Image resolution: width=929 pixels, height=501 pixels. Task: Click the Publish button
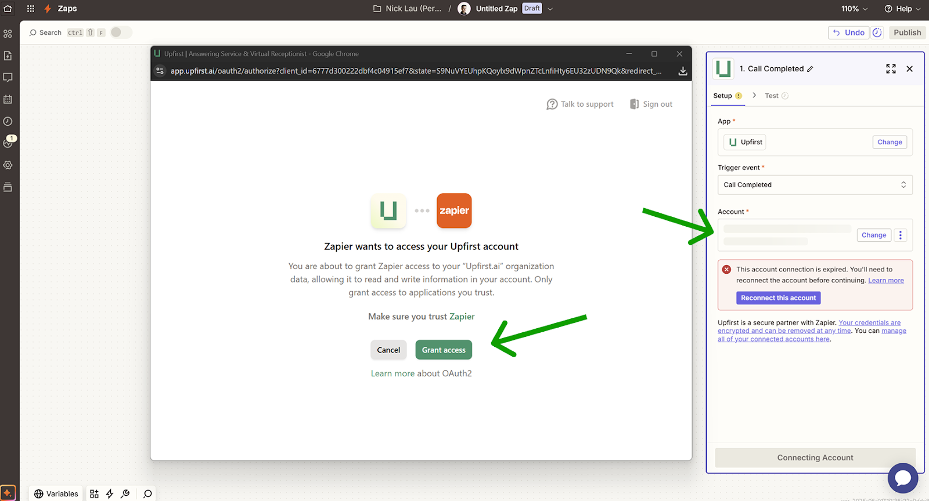(x=907, y=32)
